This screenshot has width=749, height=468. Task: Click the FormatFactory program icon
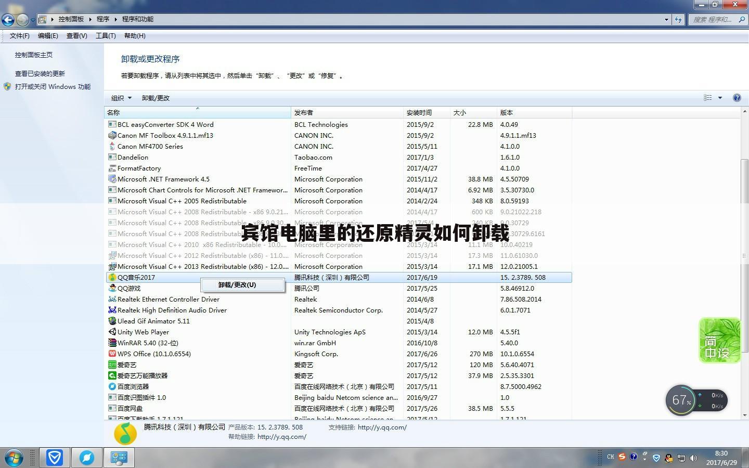112,168
